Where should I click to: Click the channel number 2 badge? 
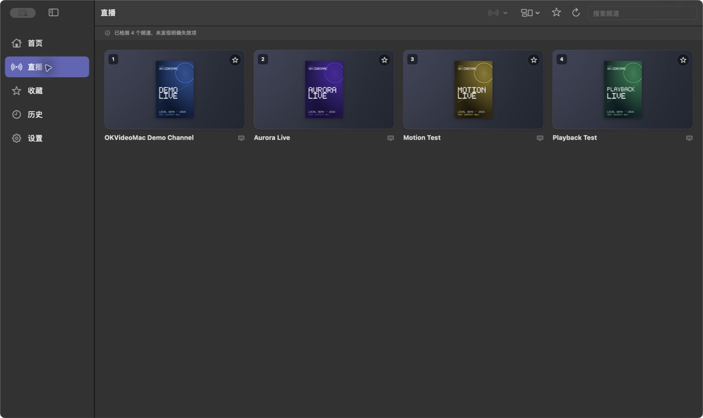point(263,59)
